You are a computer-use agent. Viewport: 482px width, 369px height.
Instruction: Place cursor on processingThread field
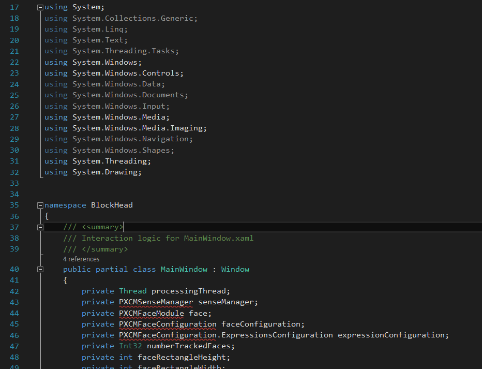tap(190, 291)
